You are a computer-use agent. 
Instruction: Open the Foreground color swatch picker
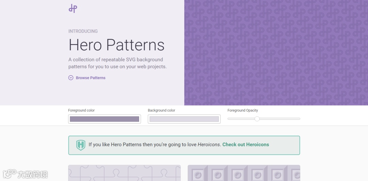pyautogui.click(x=105, y=119)
